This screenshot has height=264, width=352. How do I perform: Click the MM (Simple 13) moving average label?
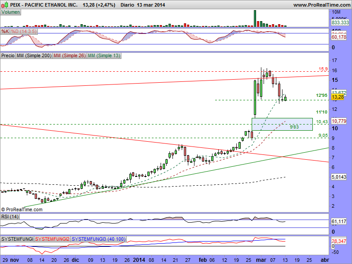point(104,55)
